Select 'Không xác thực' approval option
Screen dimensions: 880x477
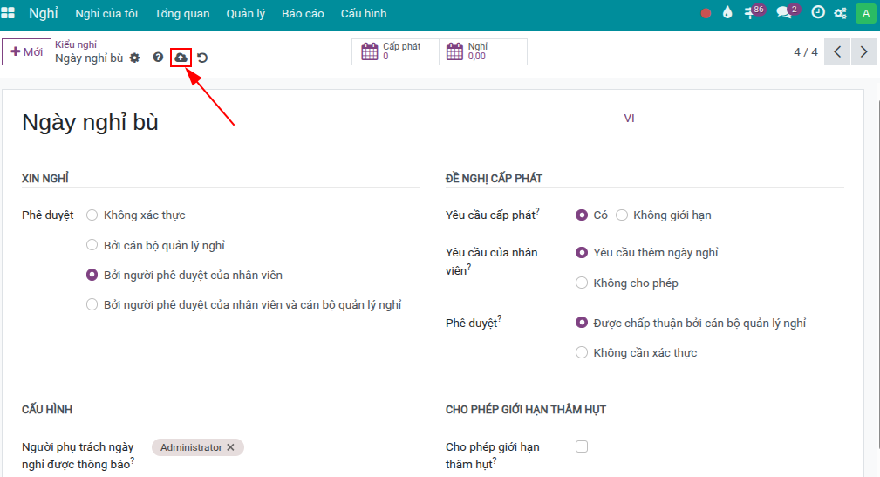(92, 215)
